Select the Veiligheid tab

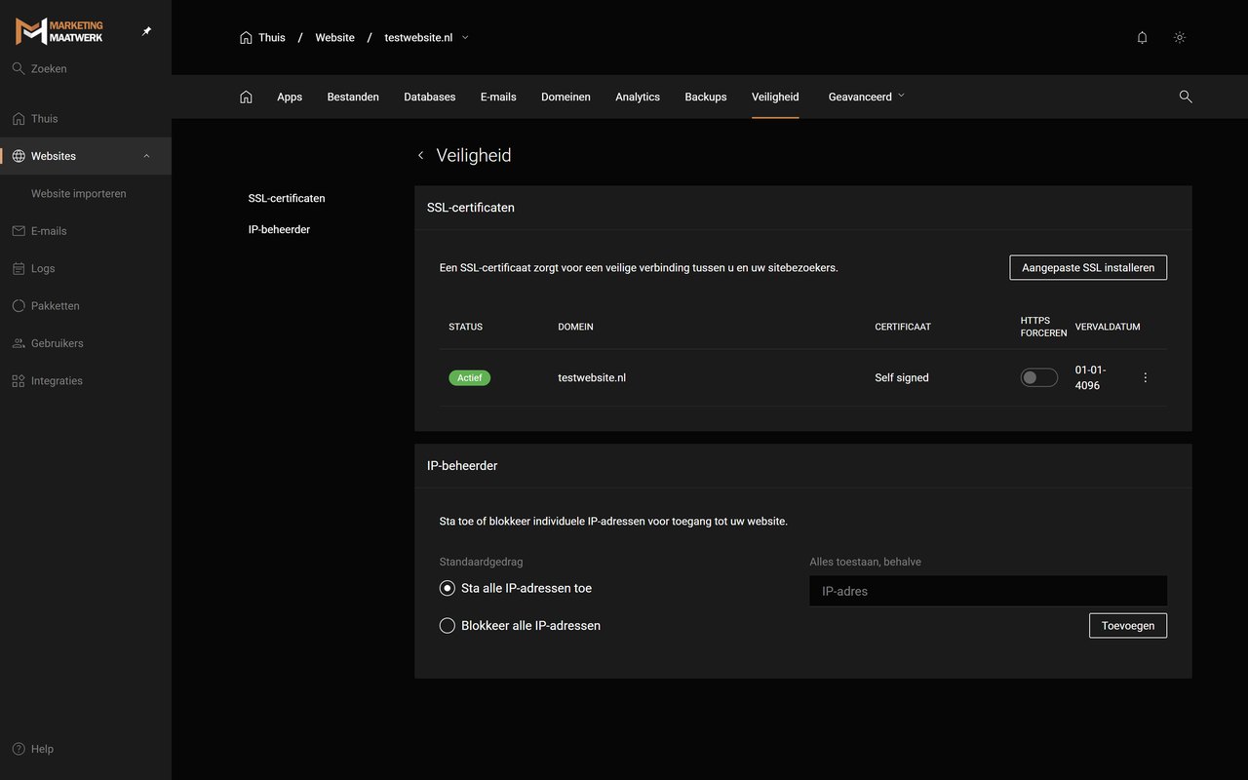775,97
